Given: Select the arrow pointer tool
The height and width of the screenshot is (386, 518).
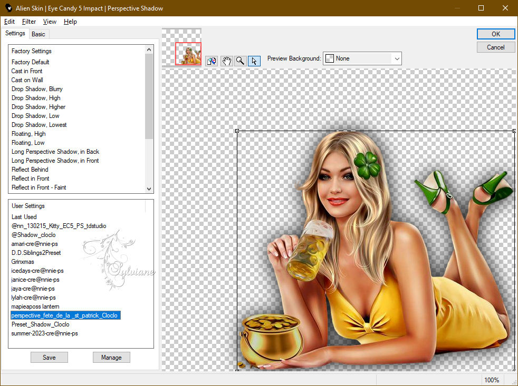Looking at the screenshot, I should pyautogui.click(x=254, y=61).
